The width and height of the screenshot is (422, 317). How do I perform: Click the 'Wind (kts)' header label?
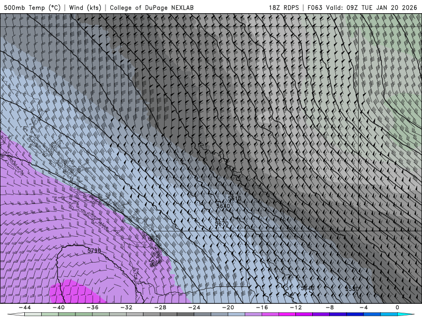tap(85, 7)
